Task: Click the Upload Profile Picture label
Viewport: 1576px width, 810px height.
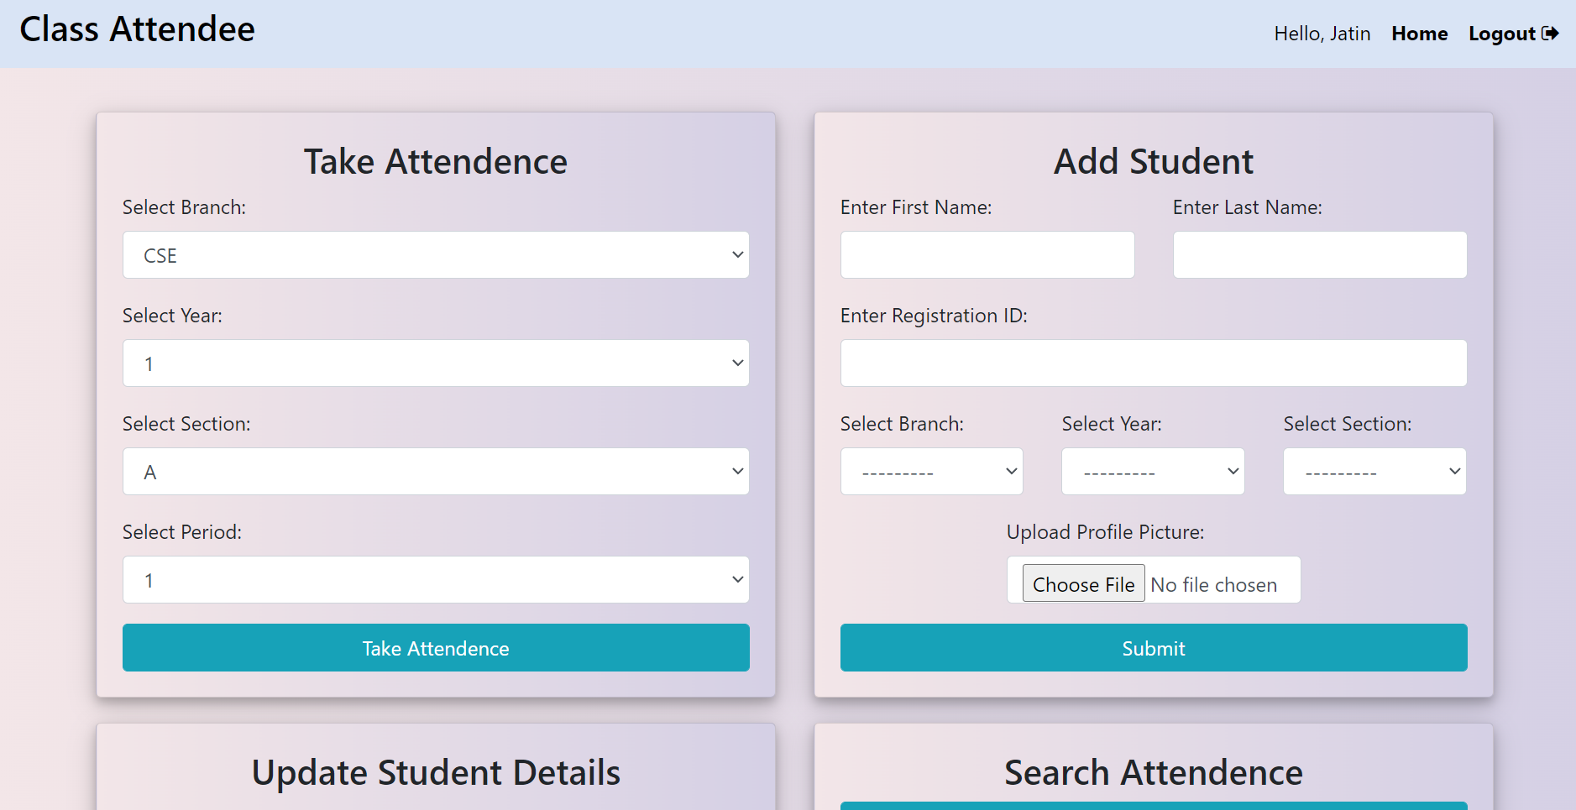Action: tap(1106, 532)
